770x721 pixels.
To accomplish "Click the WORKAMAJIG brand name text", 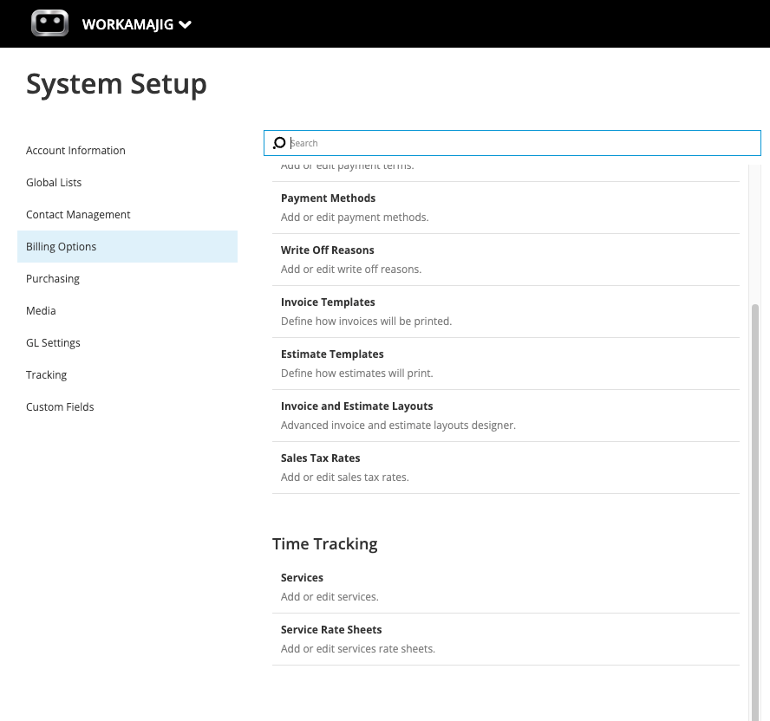I will (127, 24).
